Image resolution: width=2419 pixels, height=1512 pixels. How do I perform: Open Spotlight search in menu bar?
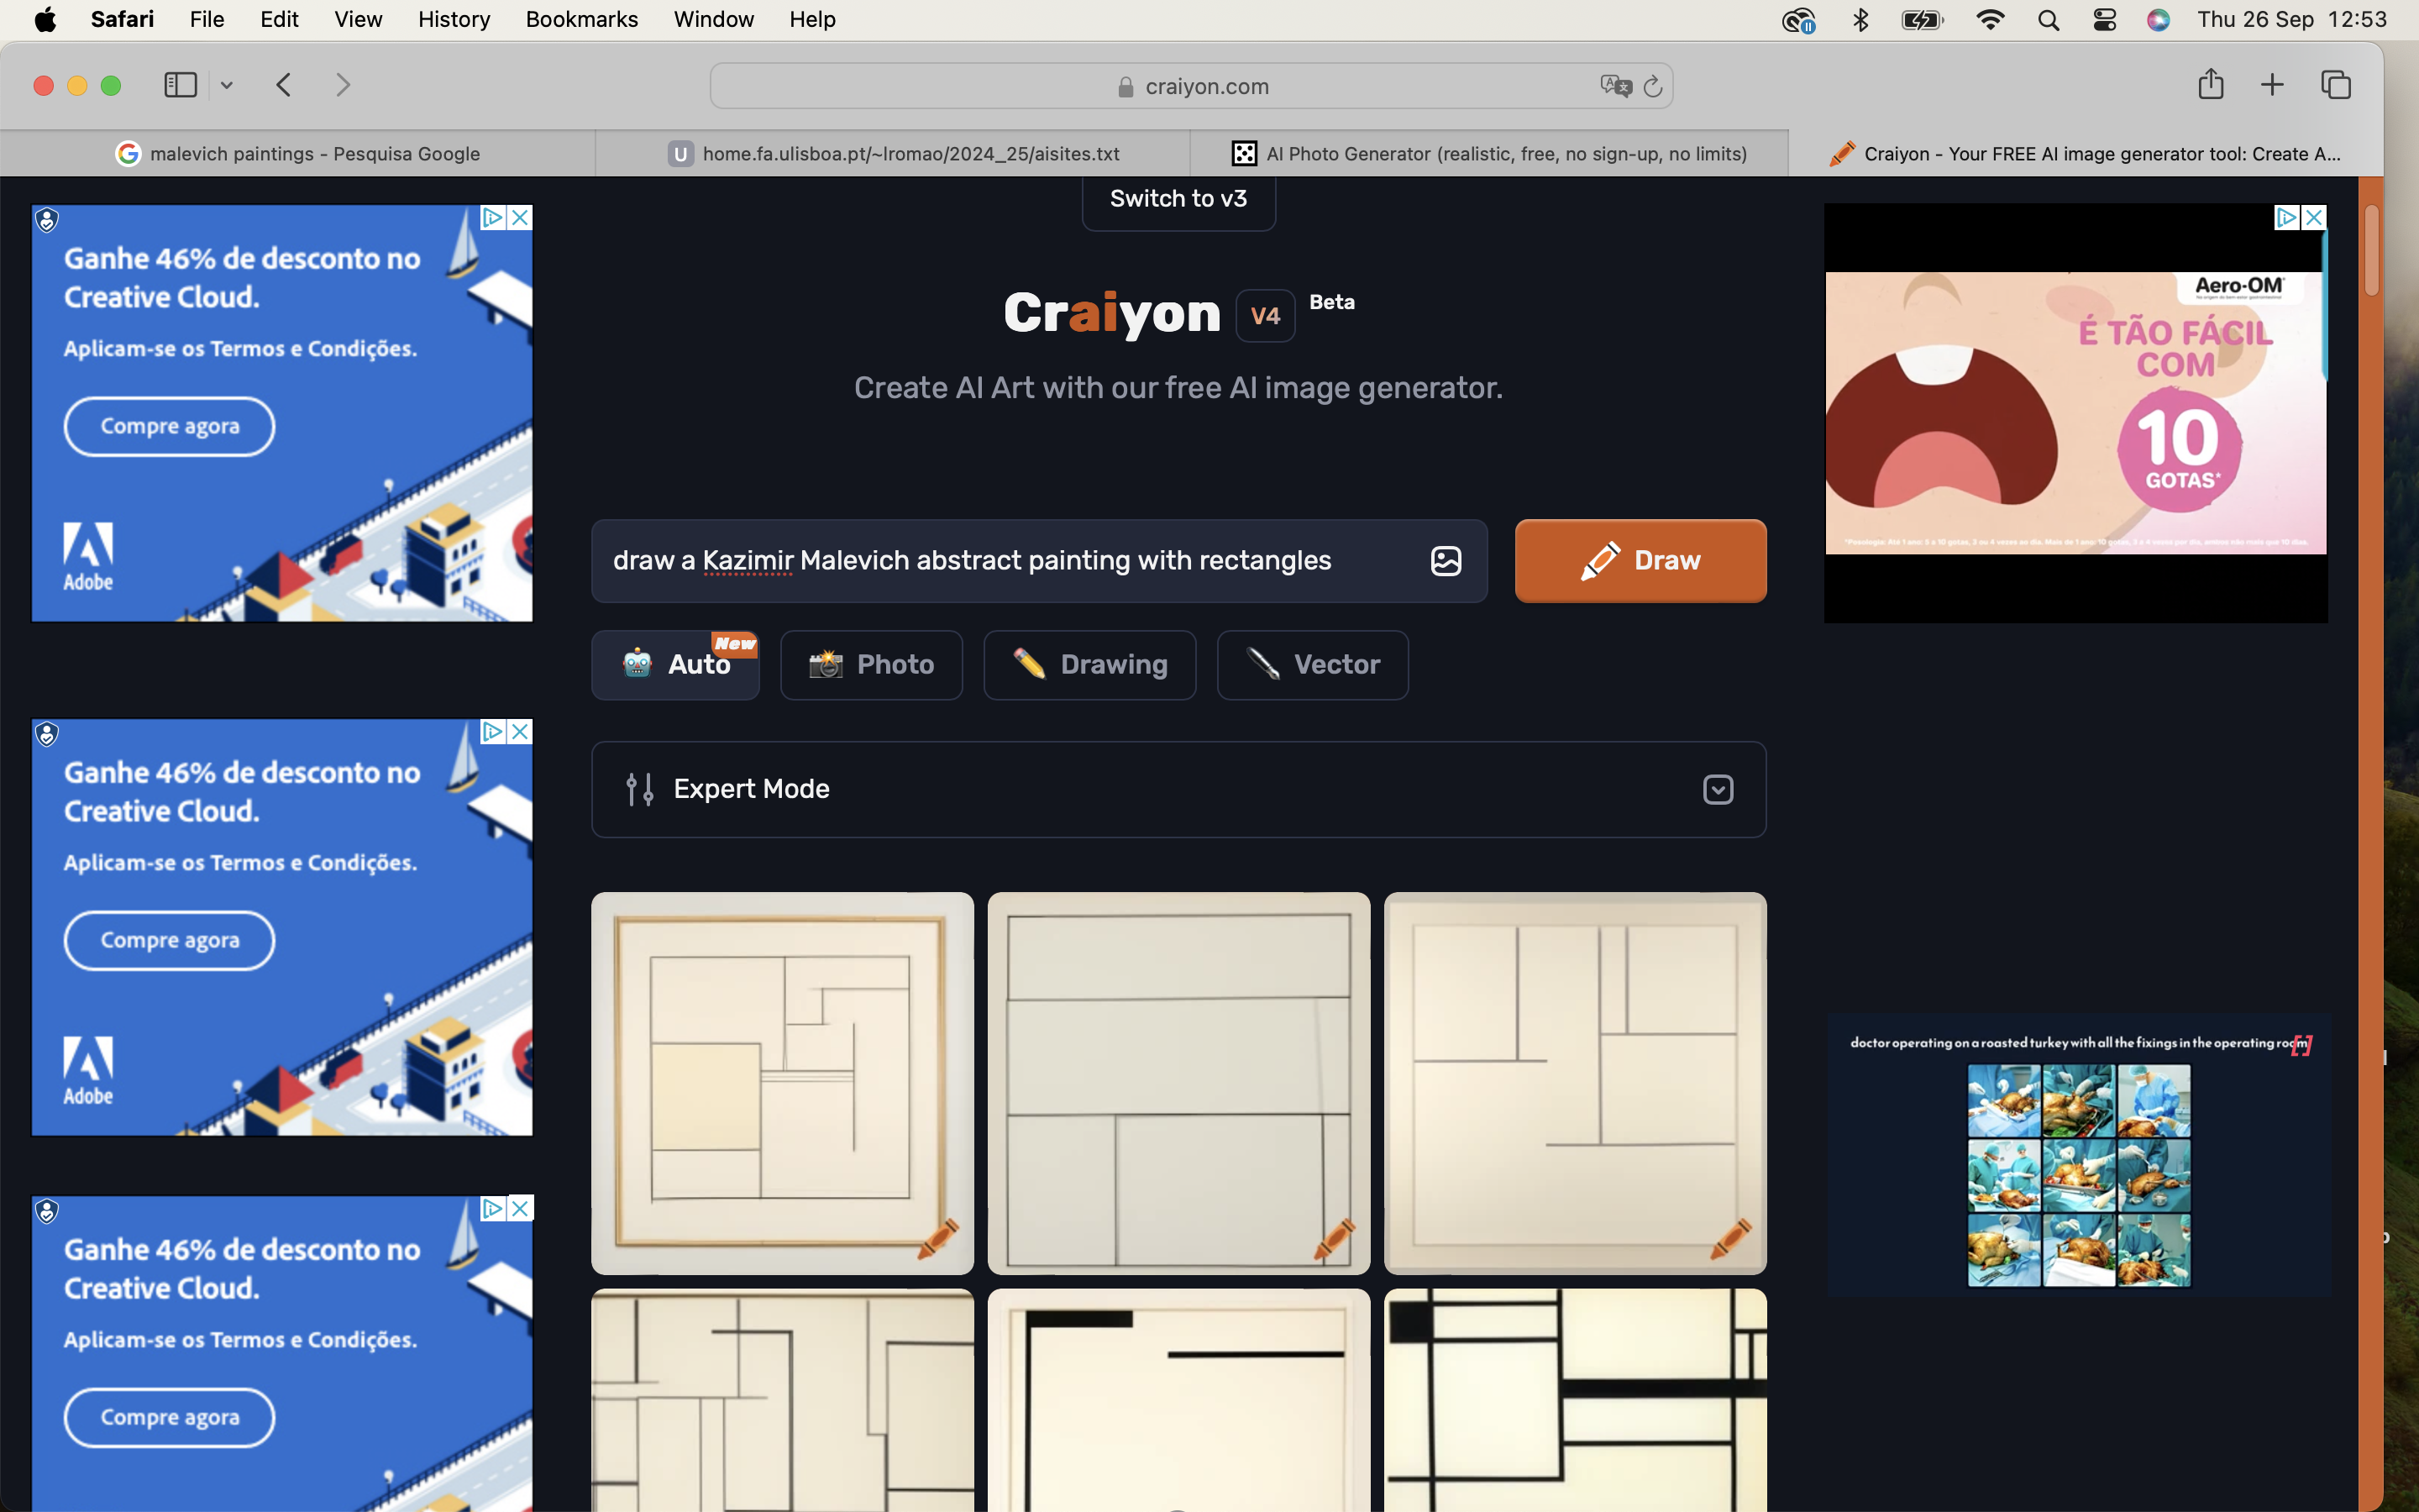pos(2048,20)
